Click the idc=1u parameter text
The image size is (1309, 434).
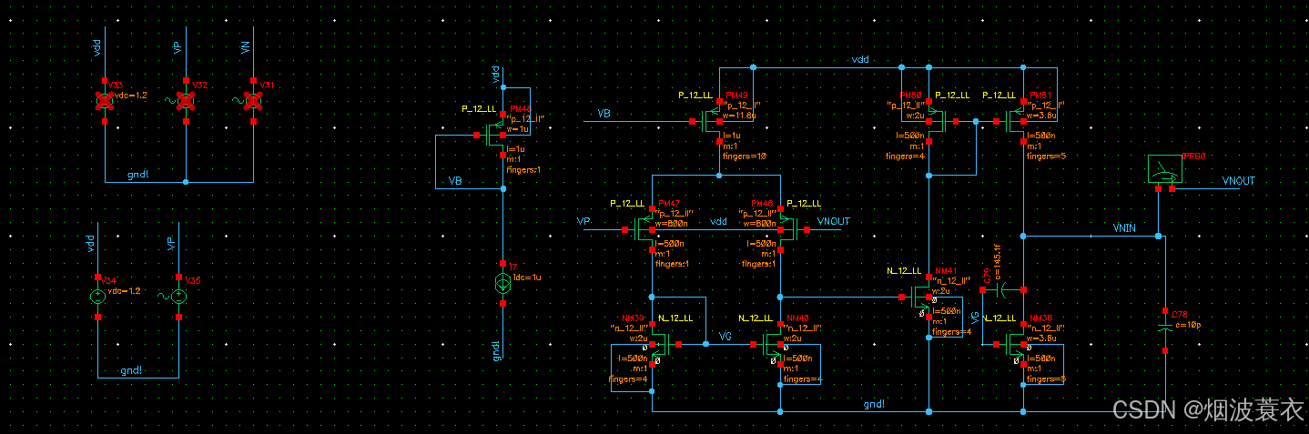pyautogui.click(x=529, y=277)
